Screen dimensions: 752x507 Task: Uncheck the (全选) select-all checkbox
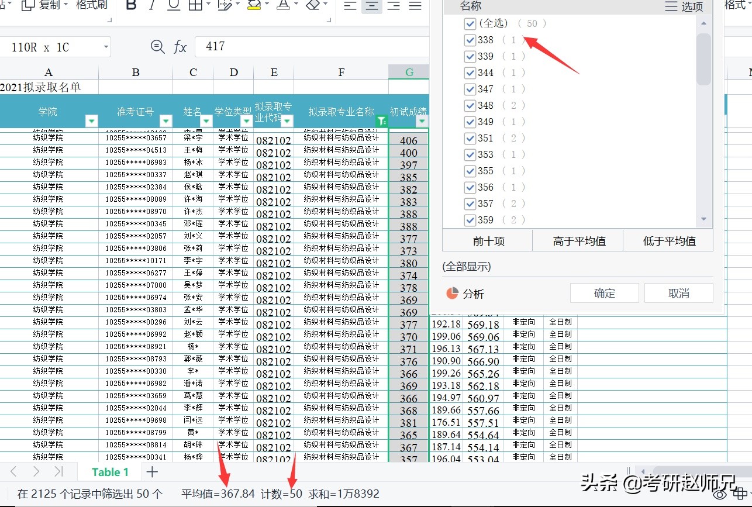(470, 23)
